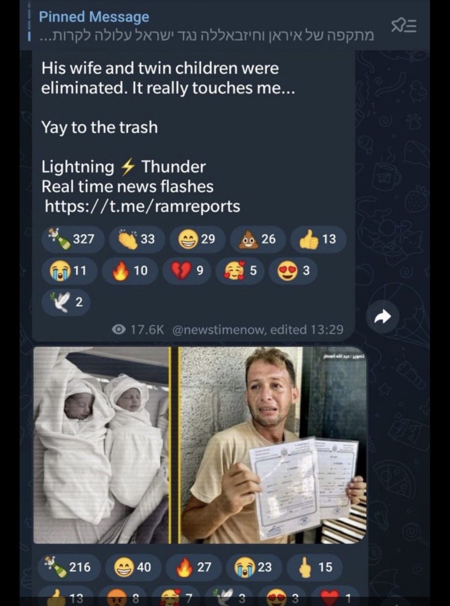Toggle clapping hands reaction showing 33
450x606 pixels.
tap(137, 239)
